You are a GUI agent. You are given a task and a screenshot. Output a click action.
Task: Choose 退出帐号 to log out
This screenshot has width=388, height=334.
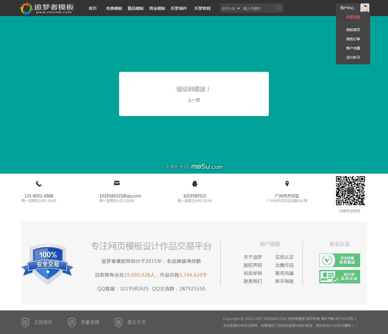[353, 57]
